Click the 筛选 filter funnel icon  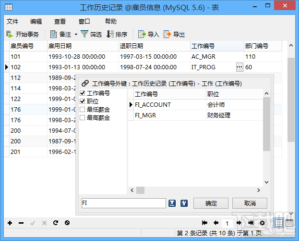pyautogui.click(x=84, y=35)
